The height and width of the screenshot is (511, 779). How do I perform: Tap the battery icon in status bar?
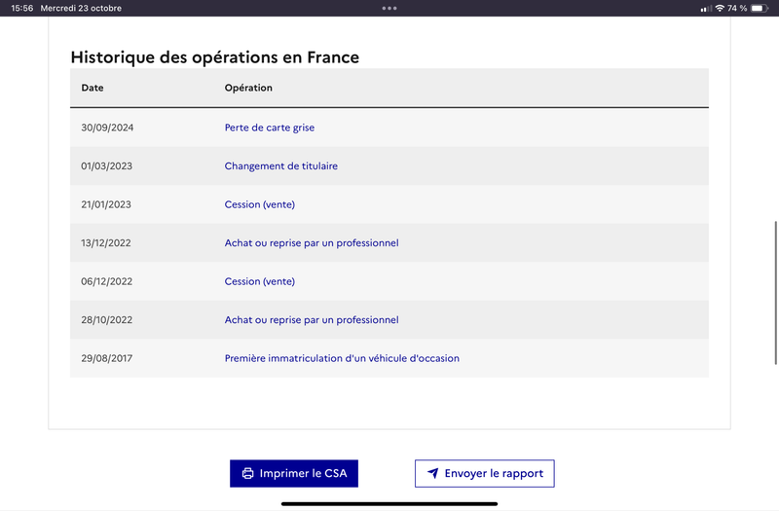point(760,8)
